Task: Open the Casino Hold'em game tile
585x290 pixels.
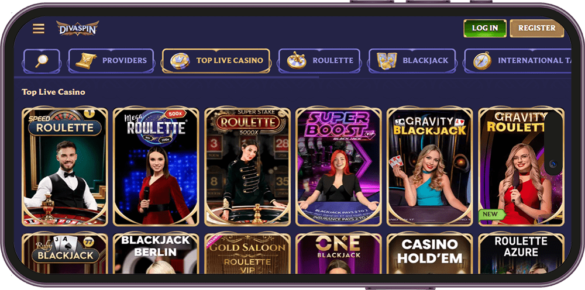Action: (x=430, y=253)
